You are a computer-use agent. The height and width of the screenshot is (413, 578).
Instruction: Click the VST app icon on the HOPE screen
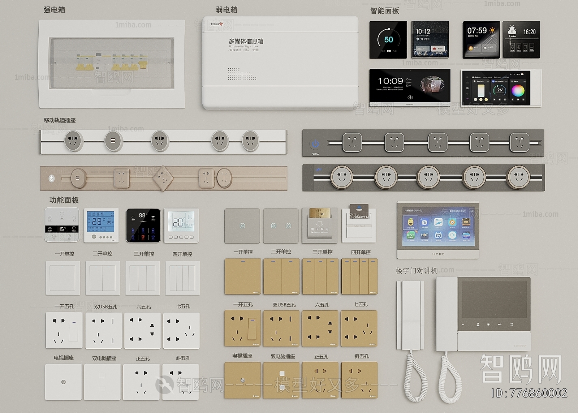tap(411, 235)
